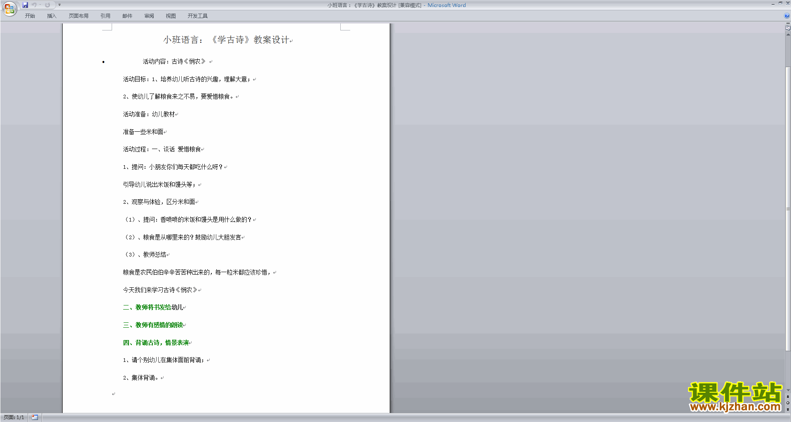Click the line 2、使幼儿了解粮食来之不易

coord(178,97)
